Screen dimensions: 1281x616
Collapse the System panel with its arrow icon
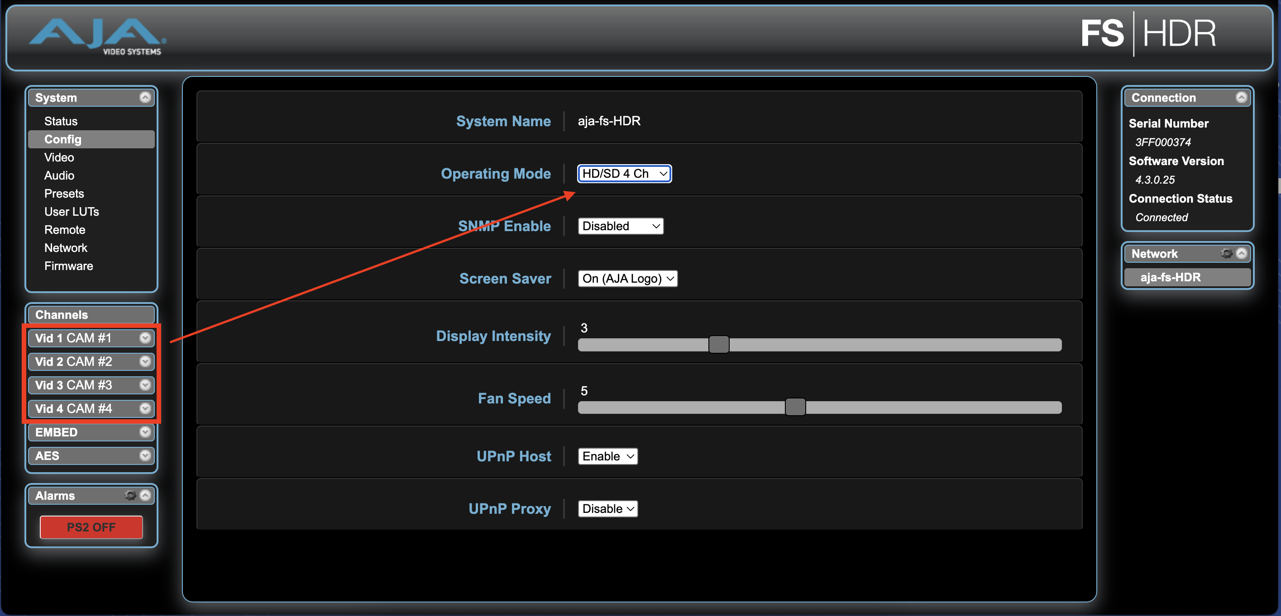(145, 97)
